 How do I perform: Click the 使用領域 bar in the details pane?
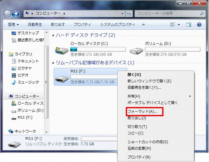coord(99,139)
